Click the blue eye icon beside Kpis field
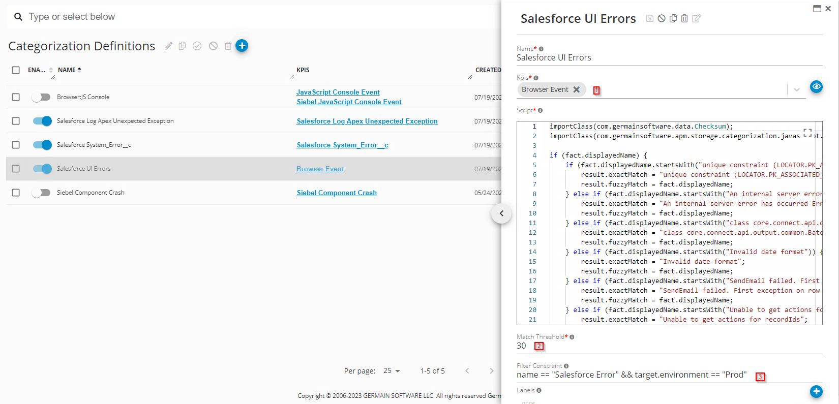The height and width of the screenshot is (404, 839). [816, 86]
